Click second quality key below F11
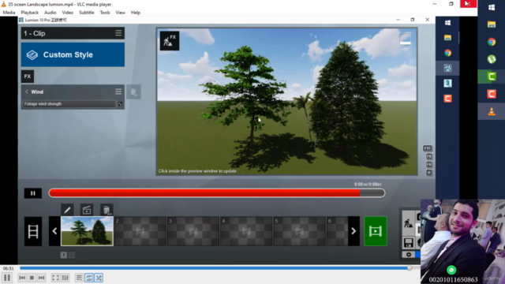Viewport: 505px width, 284px height. click(429, 156)
